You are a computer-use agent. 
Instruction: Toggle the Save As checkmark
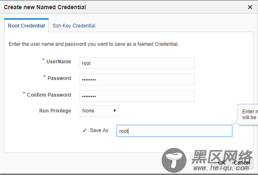click(85, 130)
